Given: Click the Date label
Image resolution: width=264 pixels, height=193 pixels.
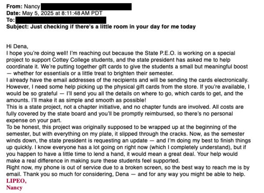Looking at the screenshot, I should point(14,13).
